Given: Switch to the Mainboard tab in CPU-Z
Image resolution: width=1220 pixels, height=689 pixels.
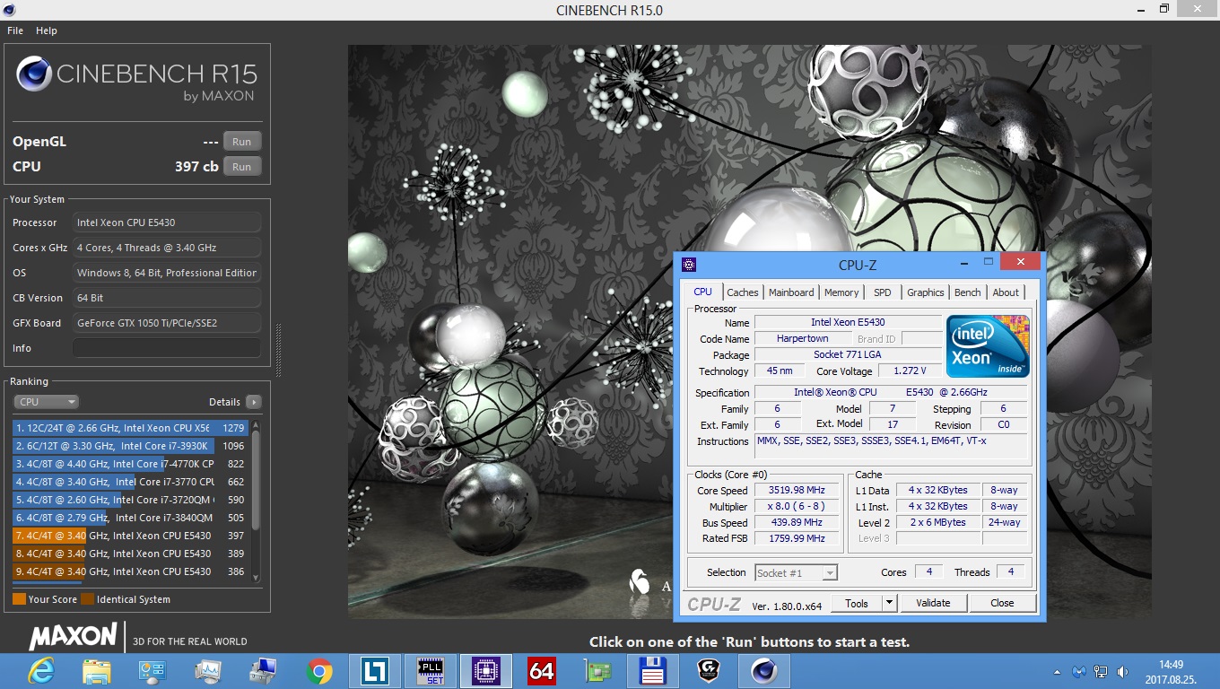Looking at the screenshot, I should pyautogui.click(x=791, y=292).
